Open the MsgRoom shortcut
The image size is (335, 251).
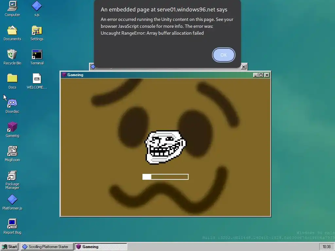pos(12,154)
